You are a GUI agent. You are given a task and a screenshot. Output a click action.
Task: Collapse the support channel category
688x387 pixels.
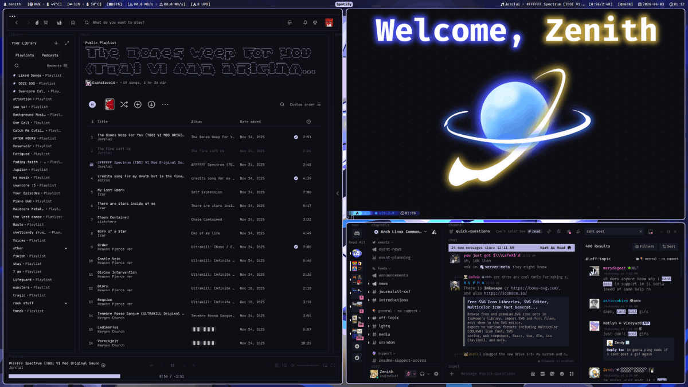(x=384, y=353)
